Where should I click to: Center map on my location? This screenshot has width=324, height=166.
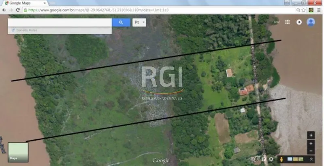click(311, 135)
